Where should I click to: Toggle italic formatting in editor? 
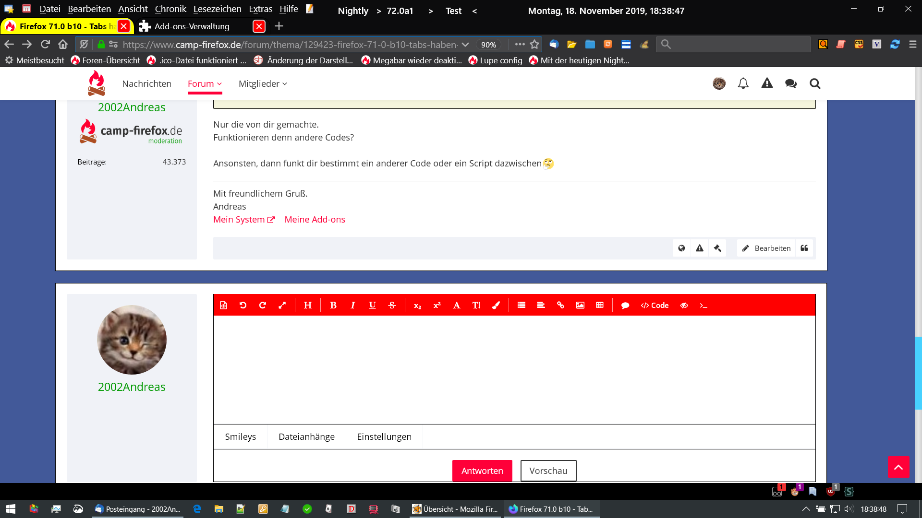[353, 306]
